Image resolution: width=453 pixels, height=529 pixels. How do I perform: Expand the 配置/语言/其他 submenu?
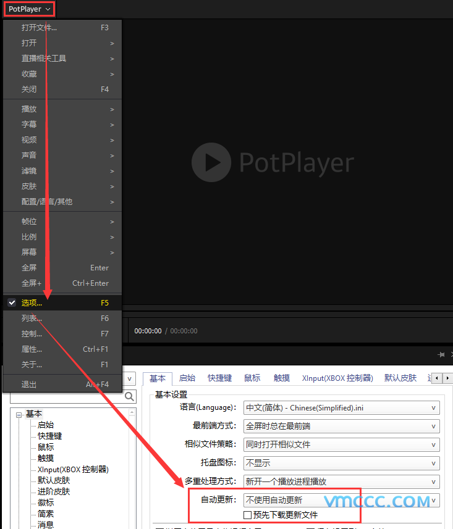pyautogui.click(x=62, y=202)
